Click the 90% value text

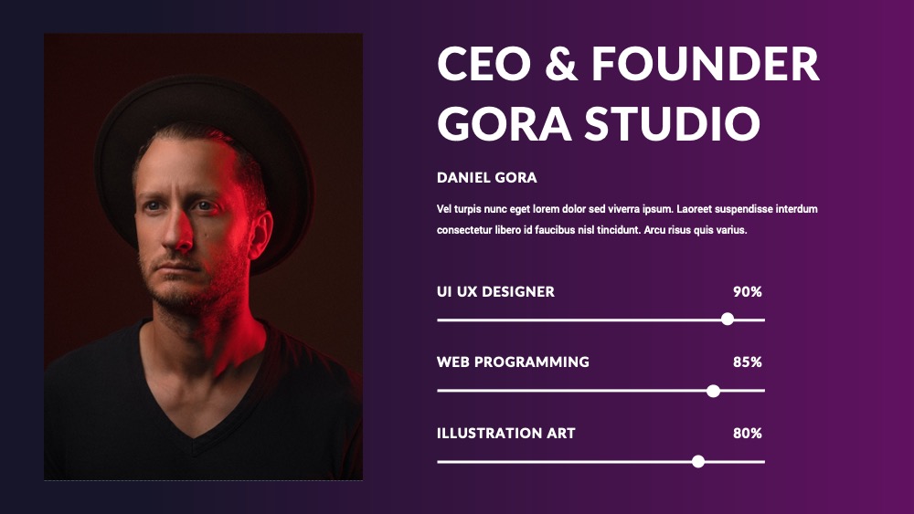coord(748,291)
